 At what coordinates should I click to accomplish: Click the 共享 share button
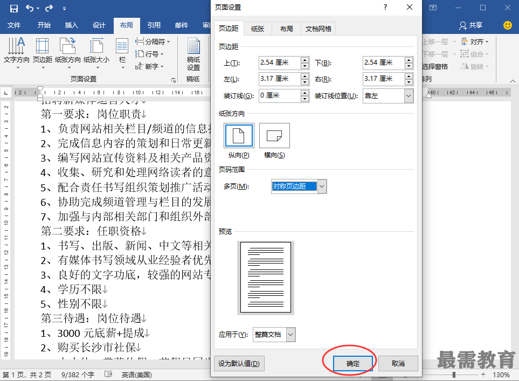[471, 25]
